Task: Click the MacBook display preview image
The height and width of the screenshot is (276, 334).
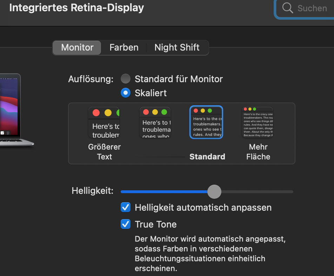Action: (11, 109)
